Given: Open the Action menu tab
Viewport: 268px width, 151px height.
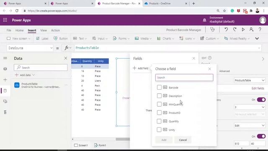Looking at the screenshot, I should click(55, 30).
